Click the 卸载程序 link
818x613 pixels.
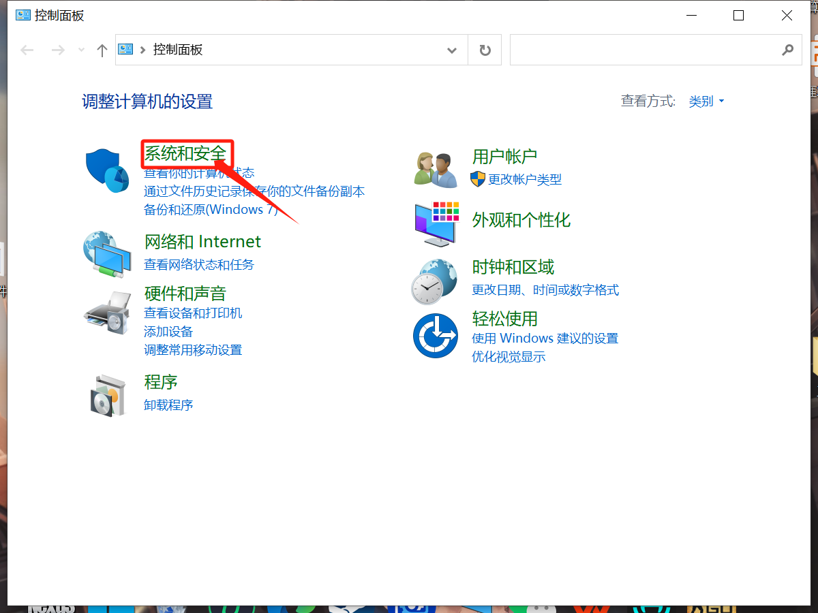[x=168, y=405]
